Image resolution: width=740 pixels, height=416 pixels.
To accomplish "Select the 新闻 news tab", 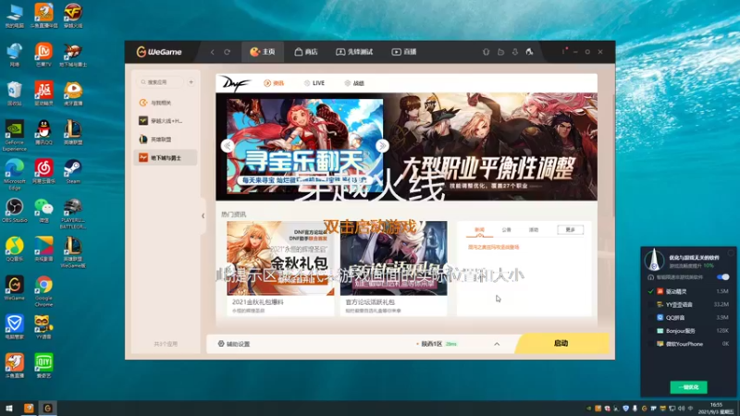I will tap(479, 229).
